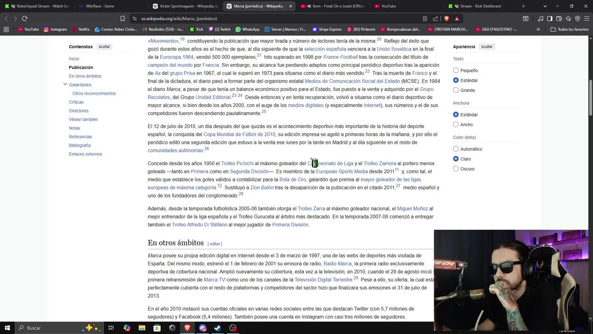Open the Brave VPN shield icon
This screenshot has height=334, width=593.
pyautogui.click(x=577, y=19)
